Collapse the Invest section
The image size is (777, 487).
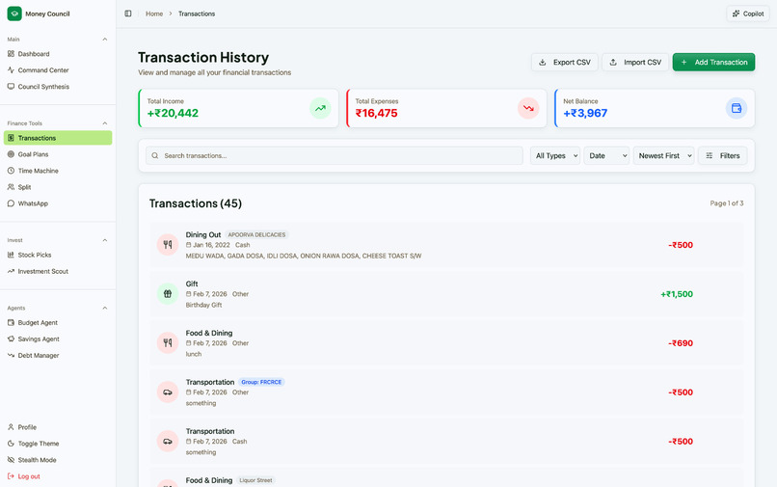point(104,240)
